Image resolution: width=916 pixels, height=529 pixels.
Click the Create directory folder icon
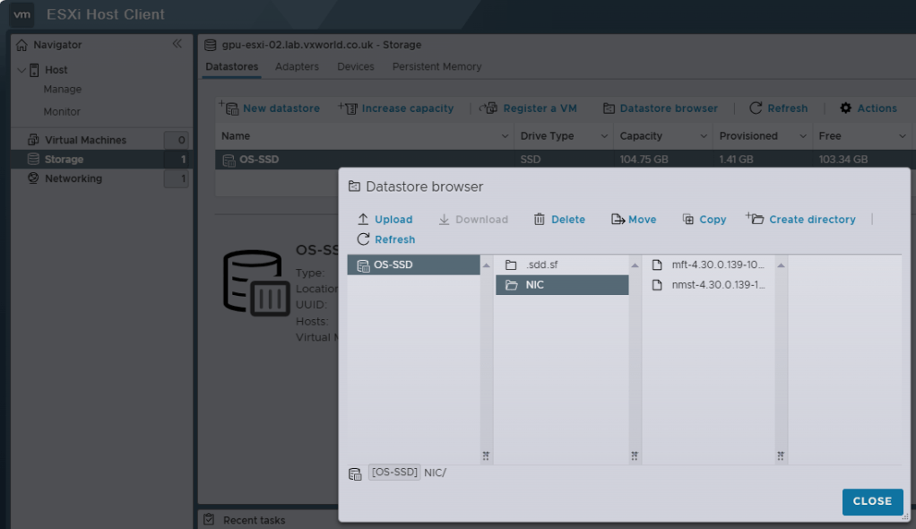(756, 219)
